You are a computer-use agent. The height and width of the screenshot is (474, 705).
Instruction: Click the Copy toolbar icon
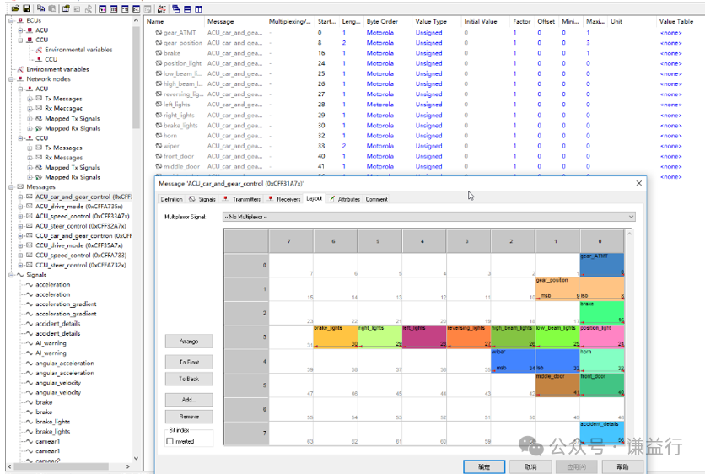(41, 8)
